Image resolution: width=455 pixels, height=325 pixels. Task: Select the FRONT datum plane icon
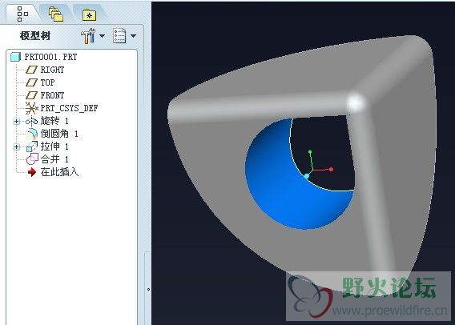coord(31,95)
